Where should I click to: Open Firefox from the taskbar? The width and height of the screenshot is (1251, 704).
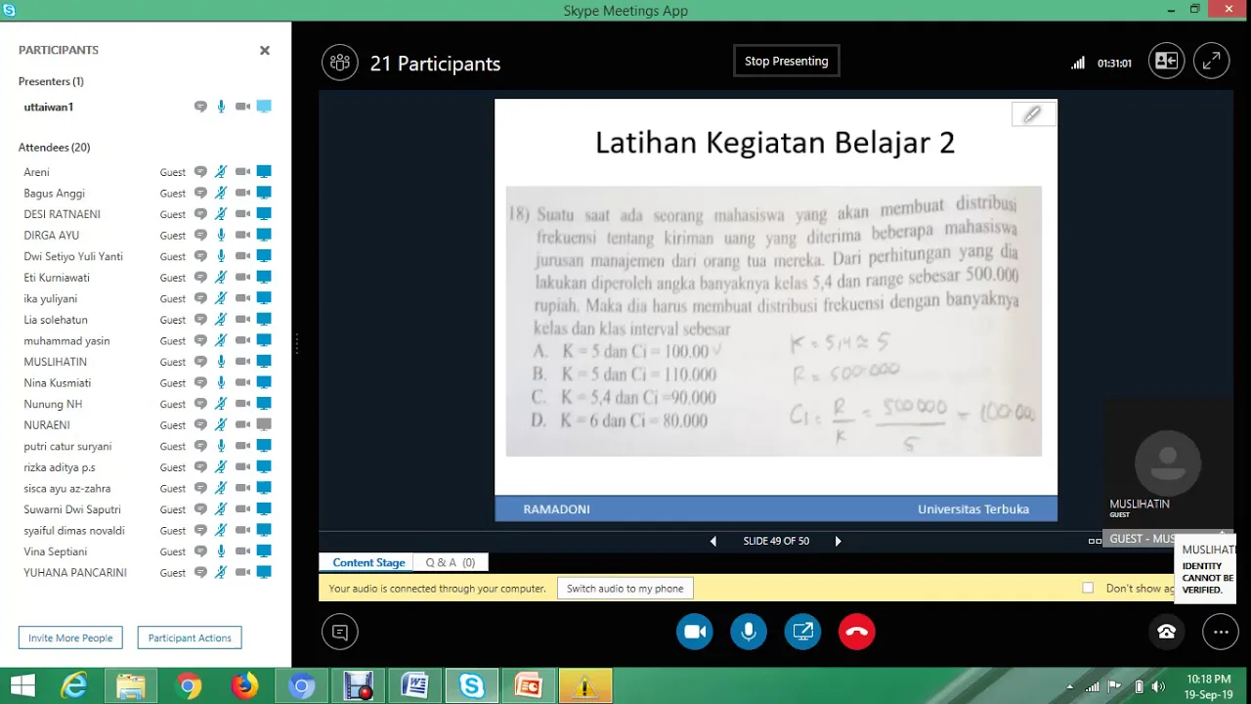tap(244, 686)
